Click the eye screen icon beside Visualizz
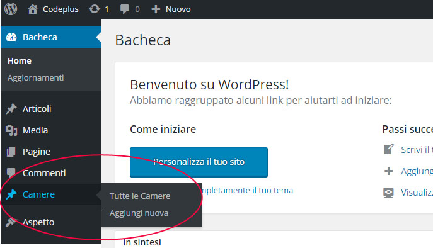 click(x=388, y=193)
